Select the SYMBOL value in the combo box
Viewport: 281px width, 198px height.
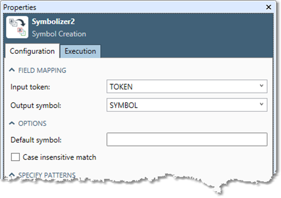[124, 105]
